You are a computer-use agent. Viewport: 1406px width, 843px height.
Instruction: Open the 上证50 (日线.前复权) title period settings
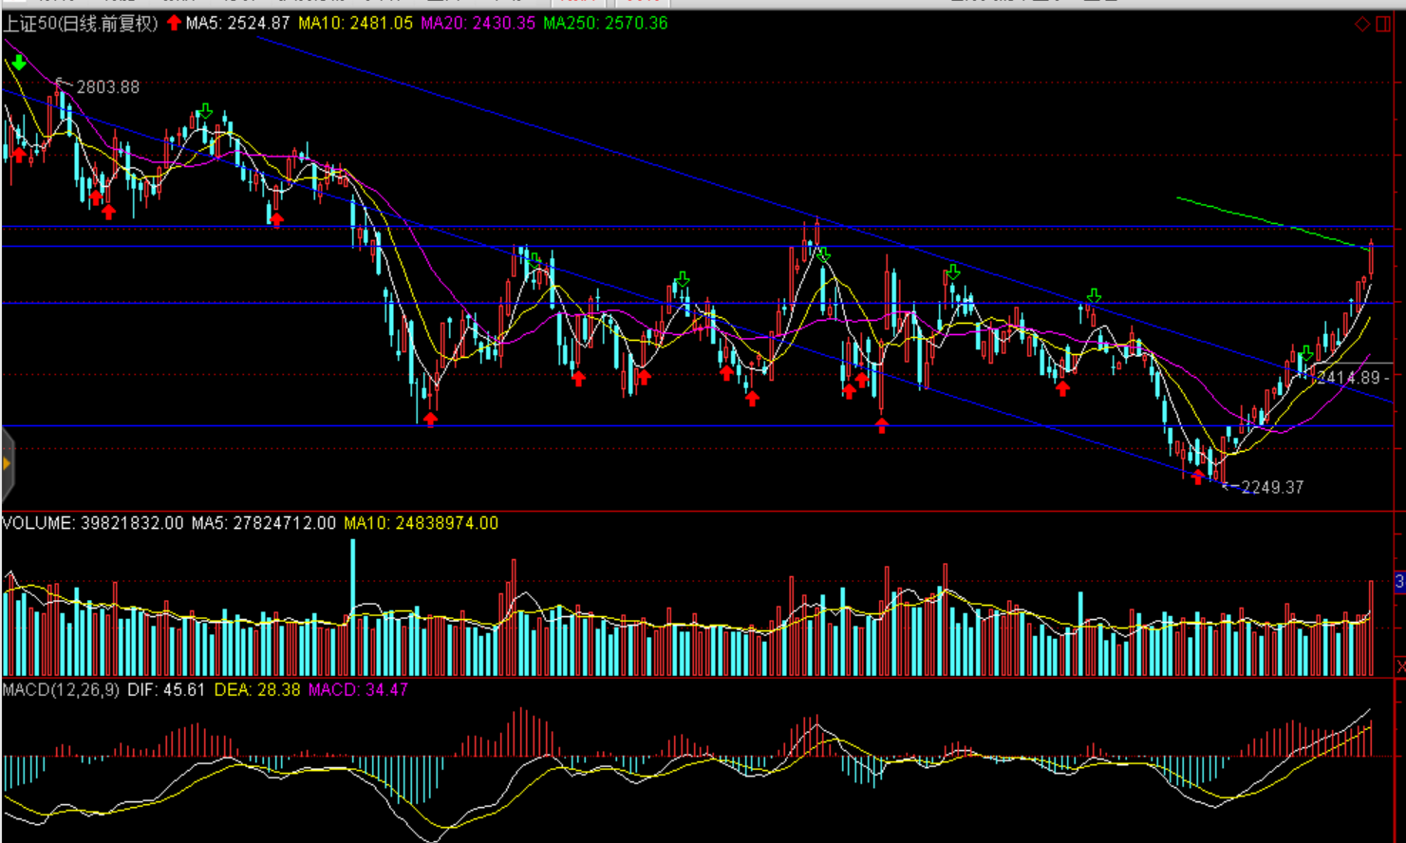81,24
